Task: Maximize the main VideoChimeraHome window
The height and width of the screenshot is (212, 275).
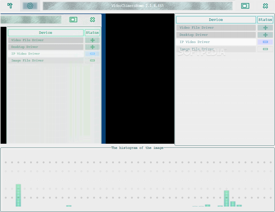Action: (245, 6)
